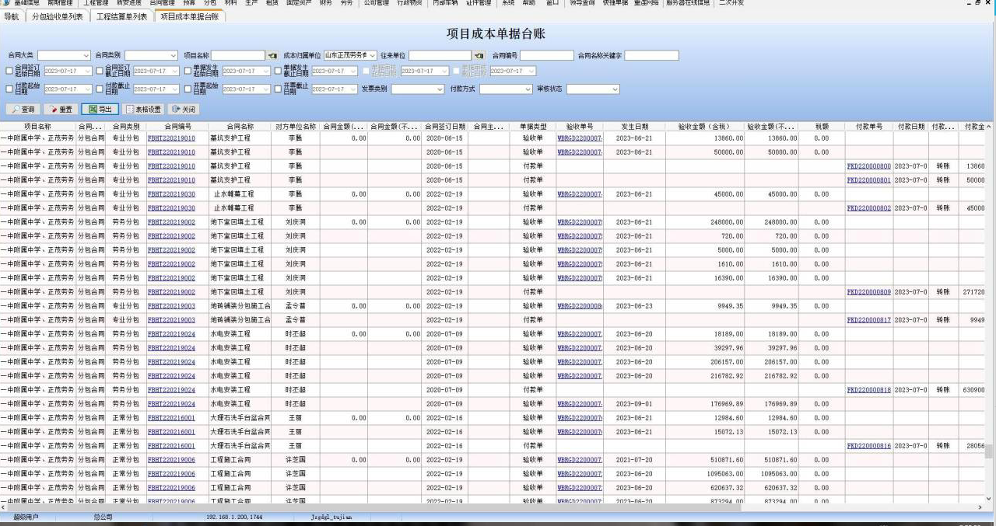996x526 pixels.
Task: Open the 项目名称 lookup icon
Action: pos(272,56)
